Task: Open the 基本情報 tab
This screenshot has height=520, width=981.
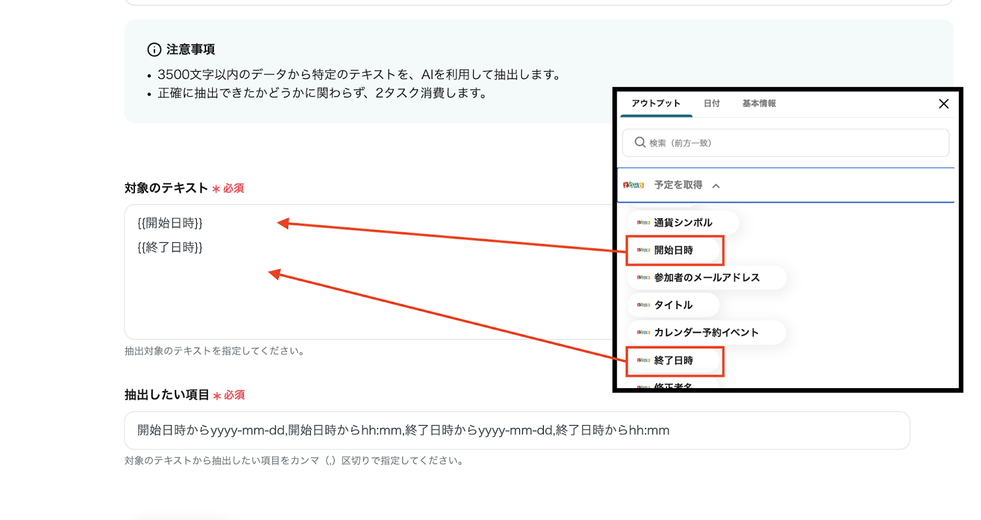Action: pos(759,104)
